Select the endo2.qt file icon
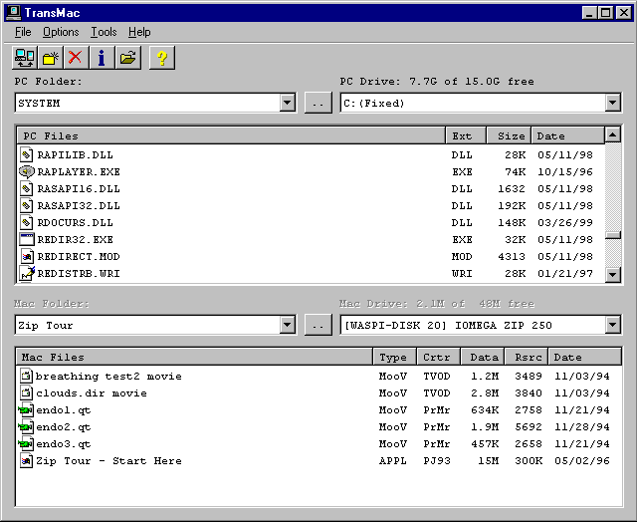Viewport: 637px width, 522px height. tap(26, 427)
